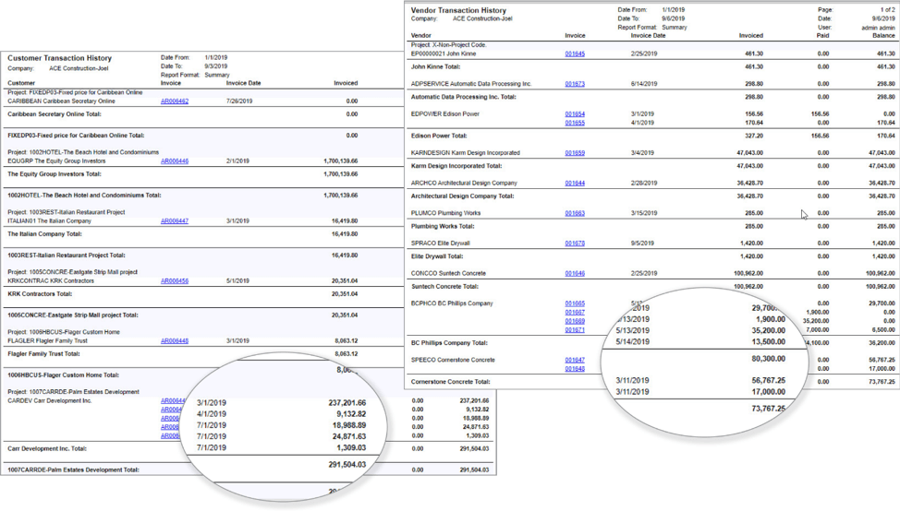Click the 47,043.00 invoiced amount for KARNDESIGN
900x511 pixels.
point(749,153)
